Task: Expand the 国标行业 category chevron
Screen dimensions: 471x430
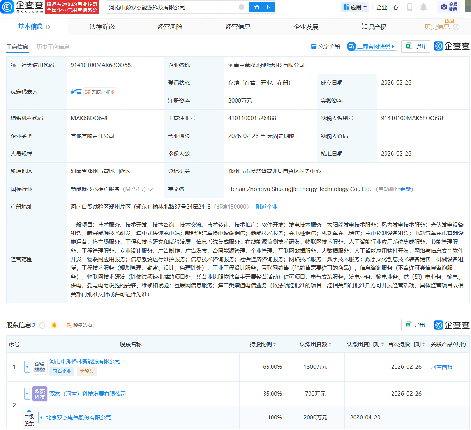Action: [151, 189]
